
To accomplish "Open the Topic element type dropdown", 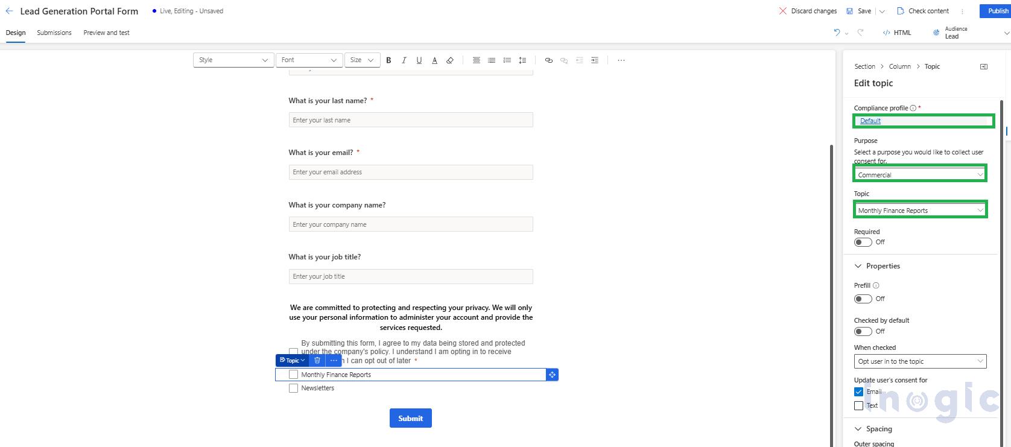I will [293, 360].
